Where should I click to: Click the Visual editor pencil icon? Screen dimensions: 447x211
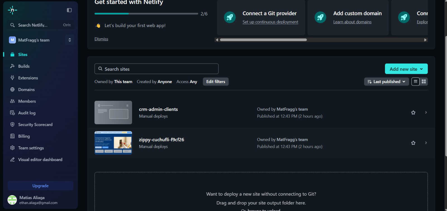click(x=12, y=160)
